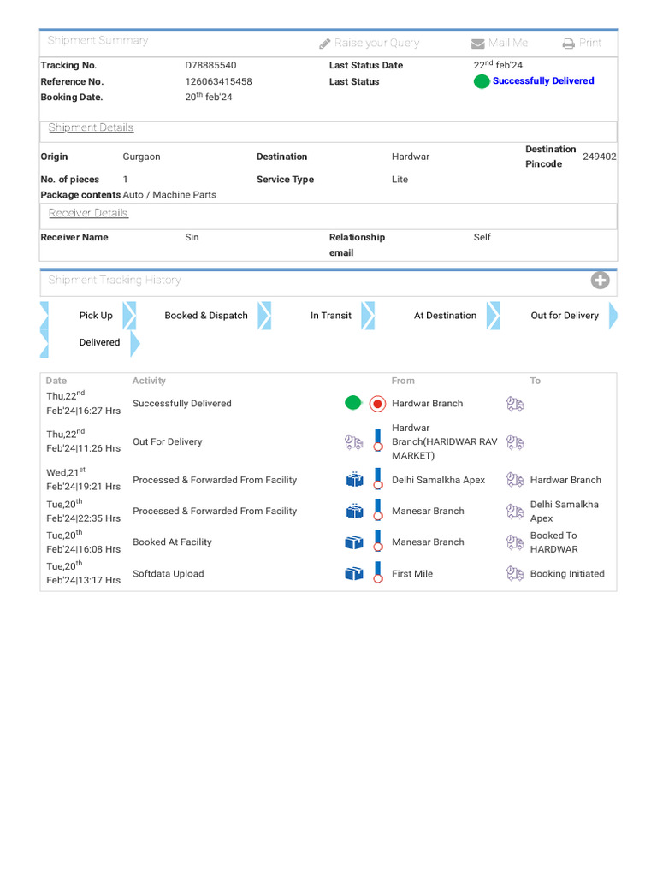
Task: Click the First Mile entry
Action: [412, 574]
